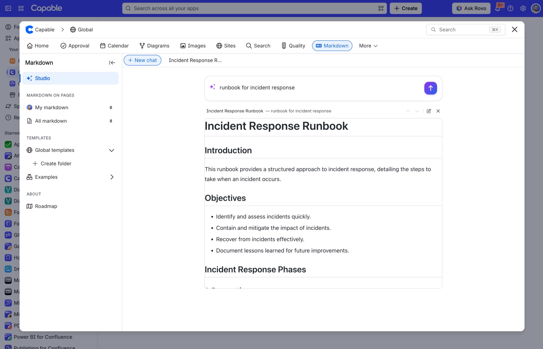Select the Markdown tab
This screenshot has height=349, width=543.
(x=332, y=46)
